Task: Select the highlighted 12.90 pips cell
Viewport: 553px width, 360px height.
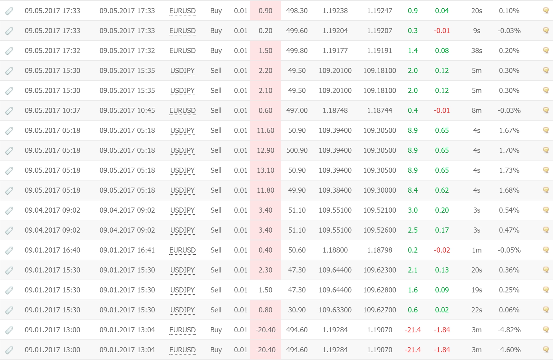Action: pyautogui.click(x=266, y=150)
